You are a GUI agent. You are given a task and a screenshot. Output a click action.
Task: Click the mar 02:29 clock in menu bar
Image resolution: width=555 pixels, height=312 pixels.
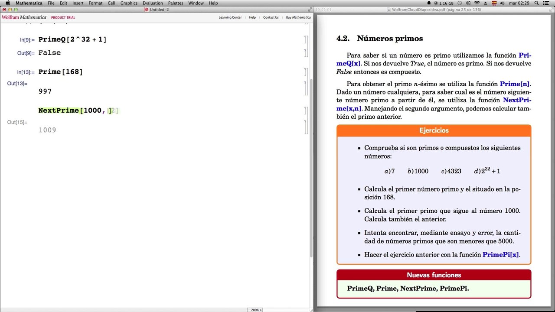coord(519,3)
